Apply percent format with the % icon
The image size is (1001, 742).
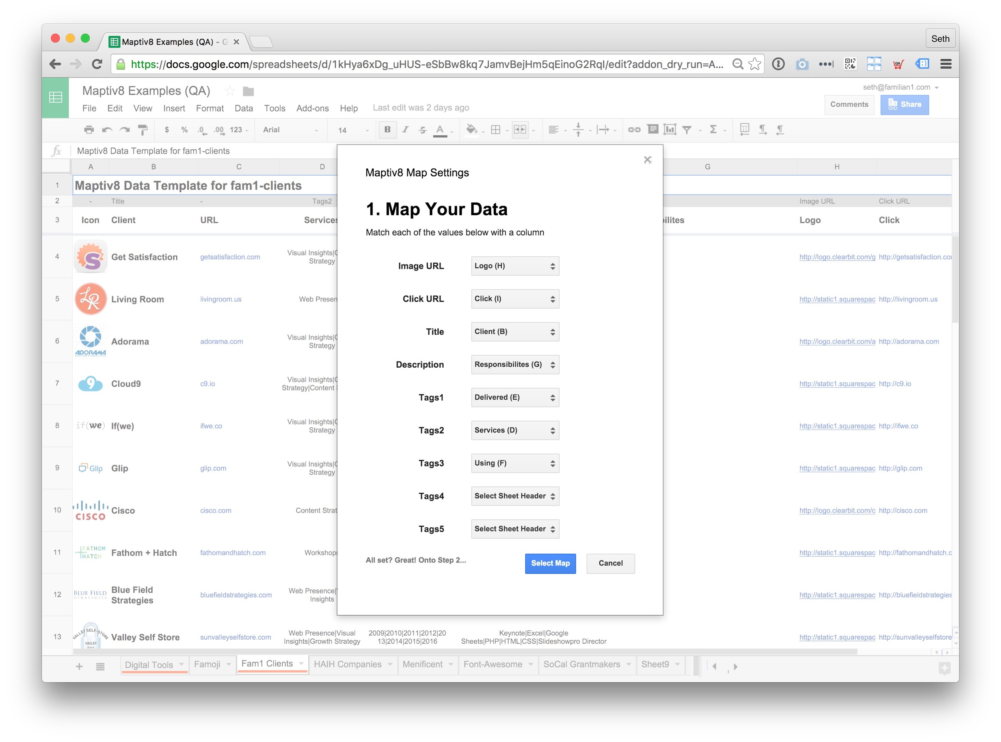pyautogui.click(x=184, y=130)
